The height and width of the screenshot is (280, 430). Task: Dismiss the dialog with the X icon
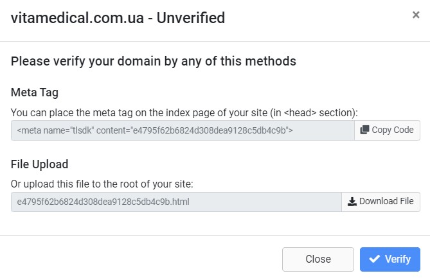point(416,15)
